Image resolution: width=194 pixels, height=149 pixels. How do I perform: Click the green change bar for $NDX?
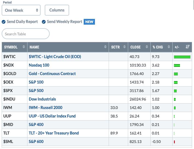click(177, 65)
